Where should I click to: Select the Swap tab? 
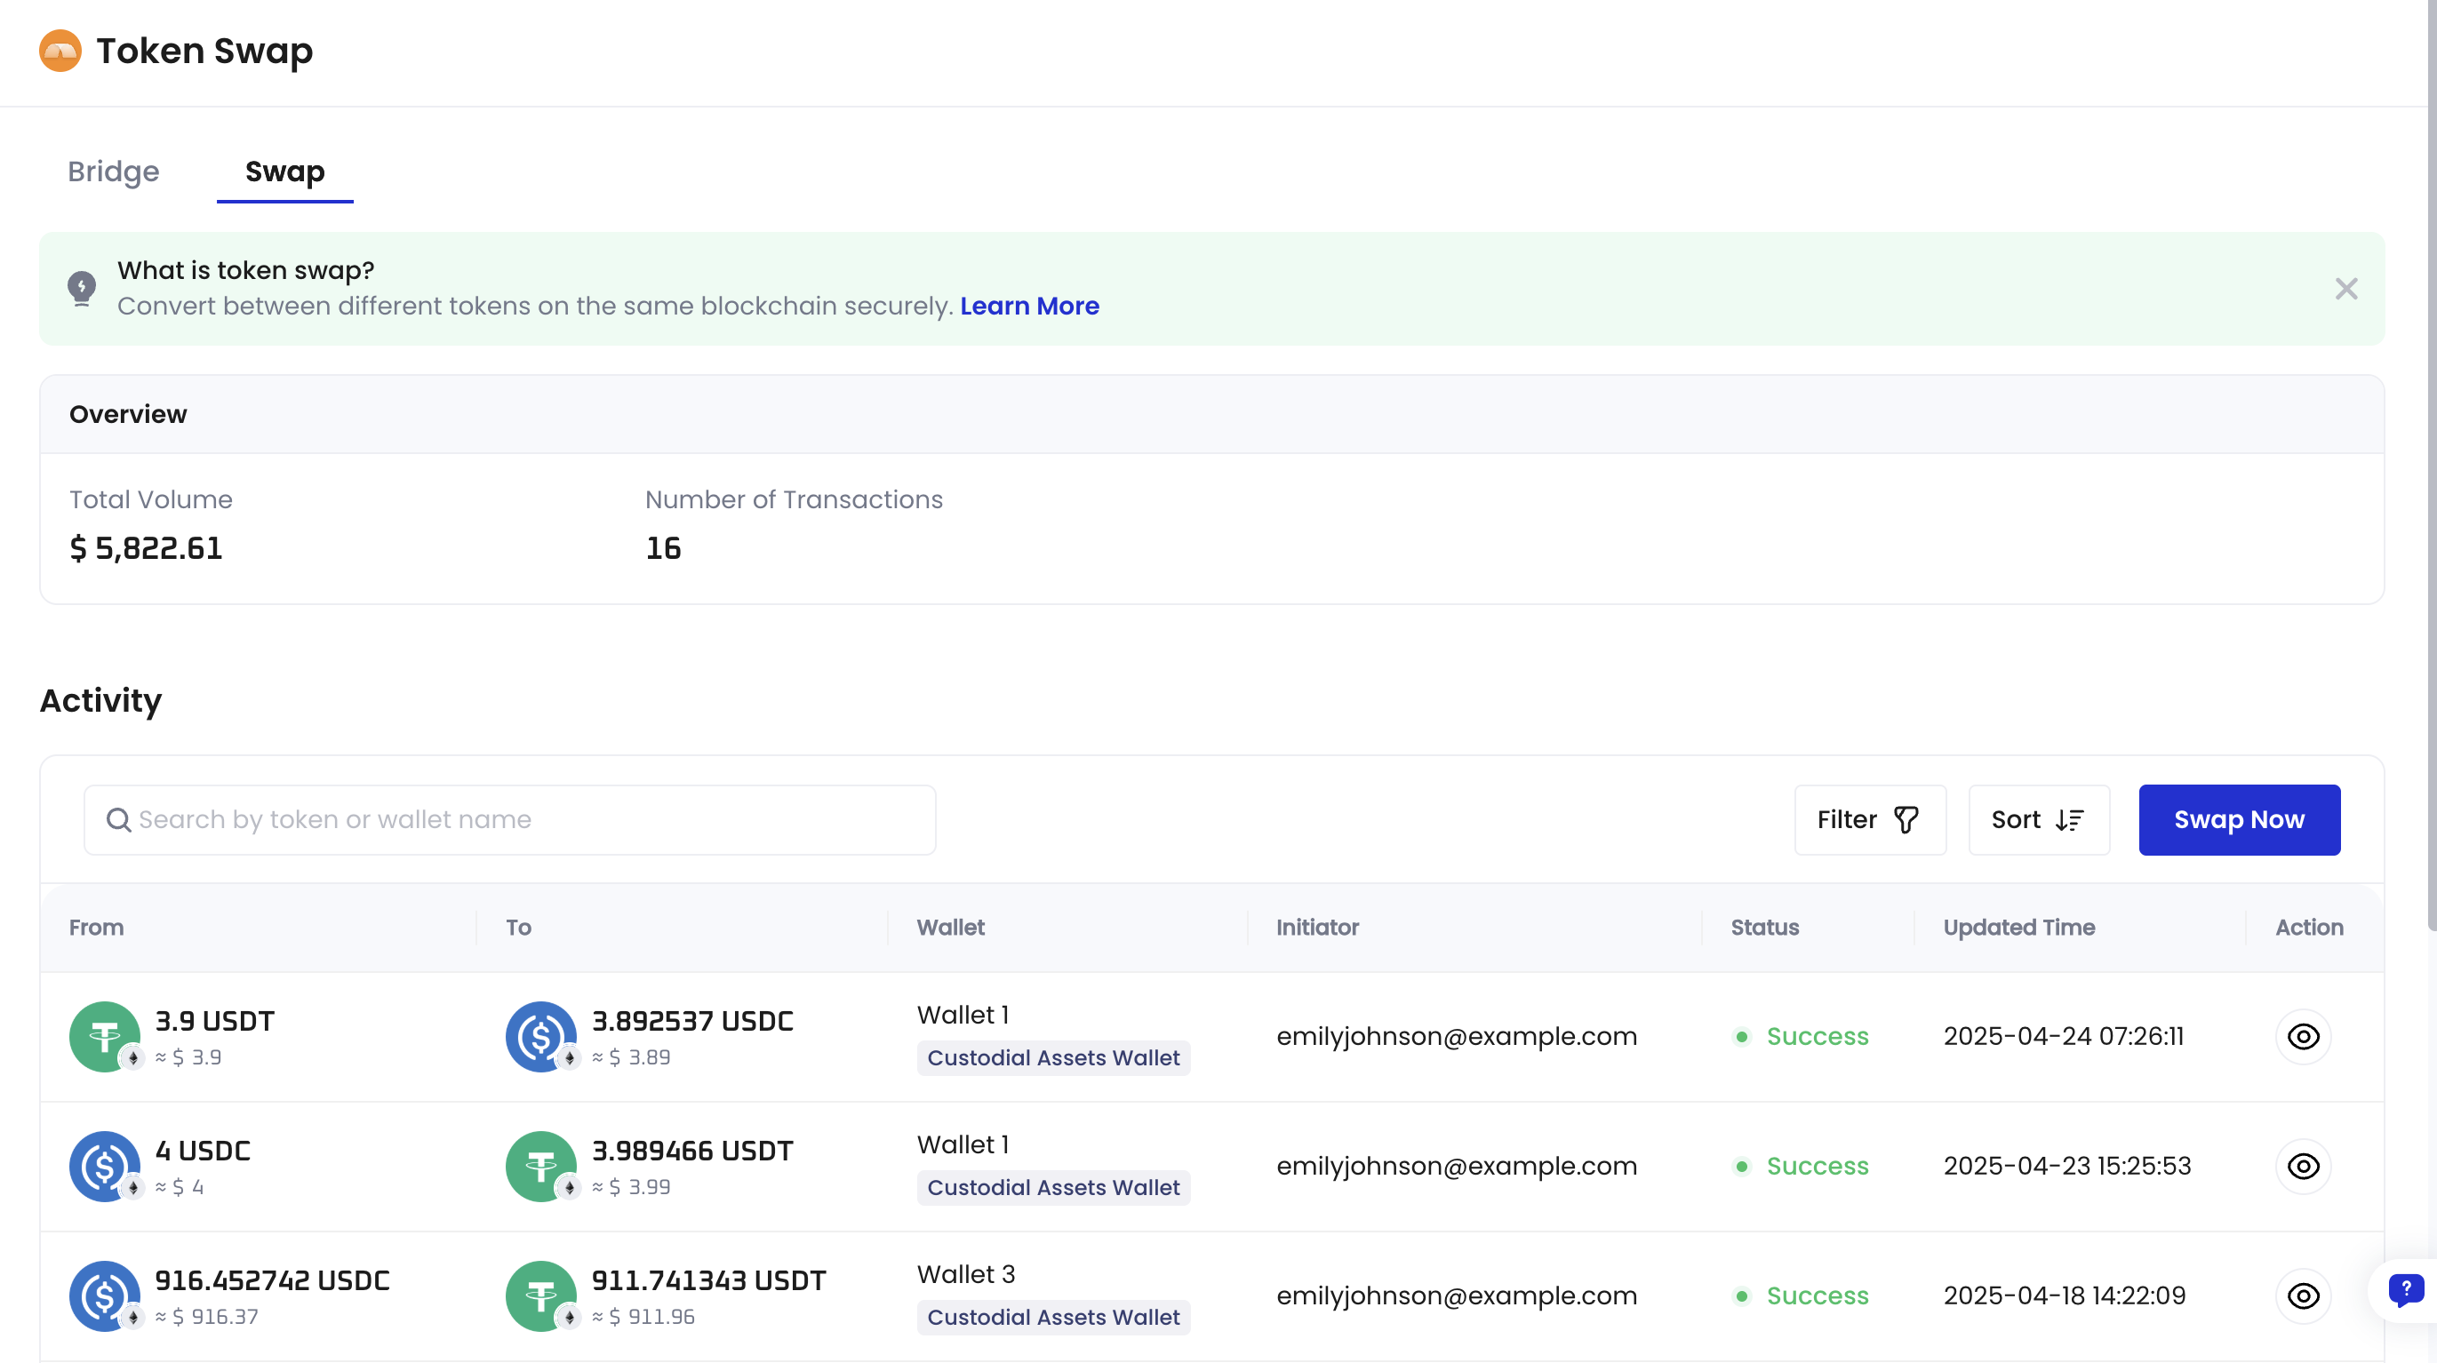pos(284,172)
